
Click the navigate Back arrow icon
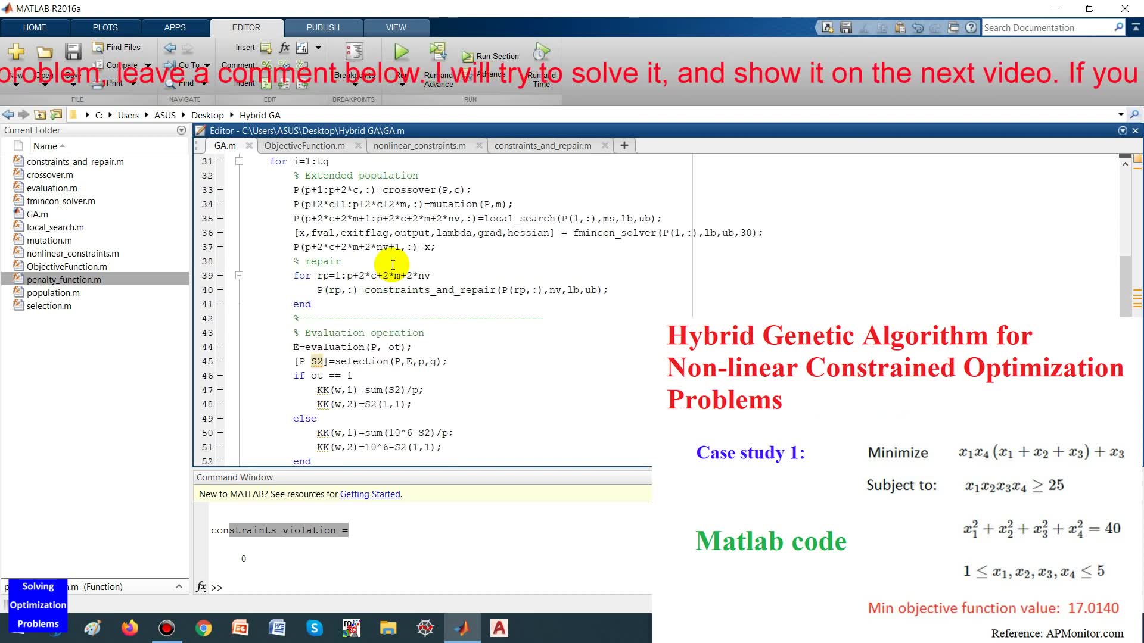tap(170, 48)
